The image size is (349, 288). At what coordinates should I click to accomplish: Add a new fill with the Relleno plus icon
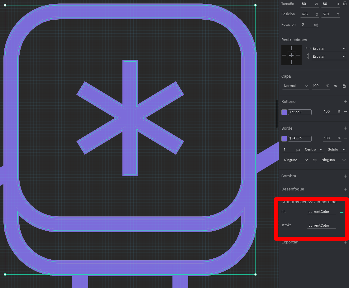point(345,102)
